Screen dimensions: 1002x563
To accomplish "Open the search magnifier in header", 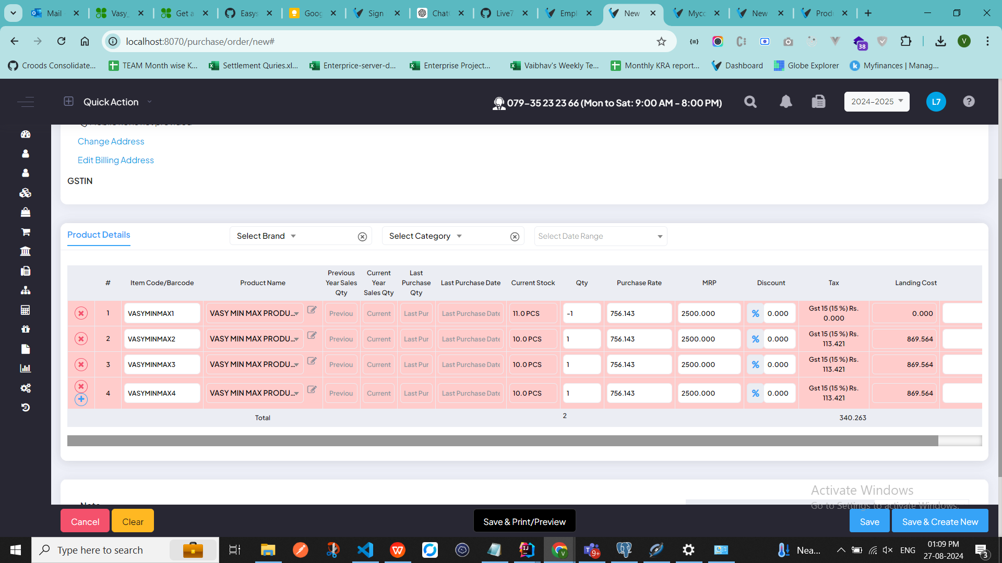I will point(750,102).
